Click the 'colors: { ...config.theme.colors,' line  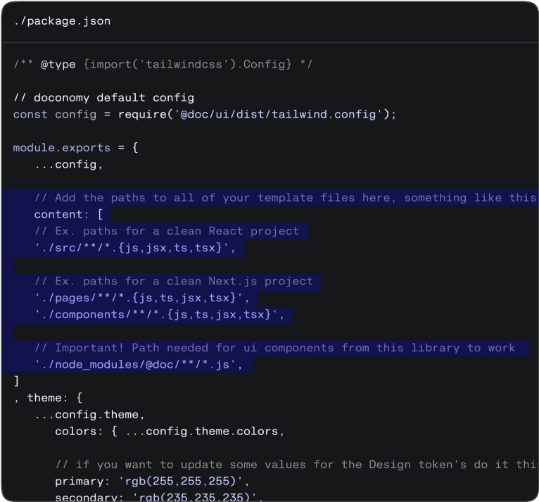[169, 432]
